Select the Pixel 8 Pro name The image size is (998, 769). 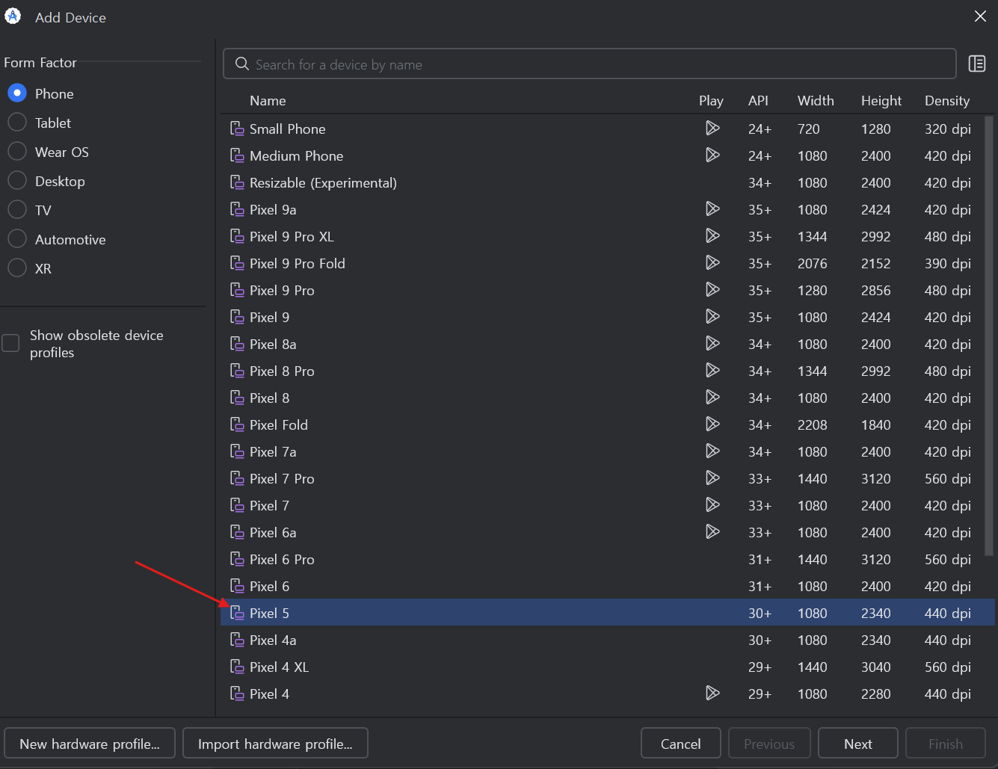pos(282,371)
